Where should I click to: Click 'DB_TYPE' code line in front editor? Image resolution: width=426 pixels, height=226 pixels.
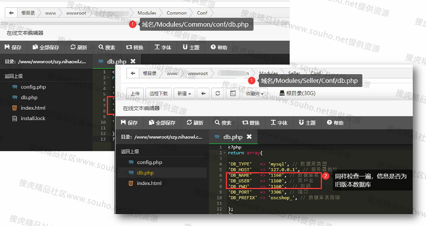click(277, 164)
